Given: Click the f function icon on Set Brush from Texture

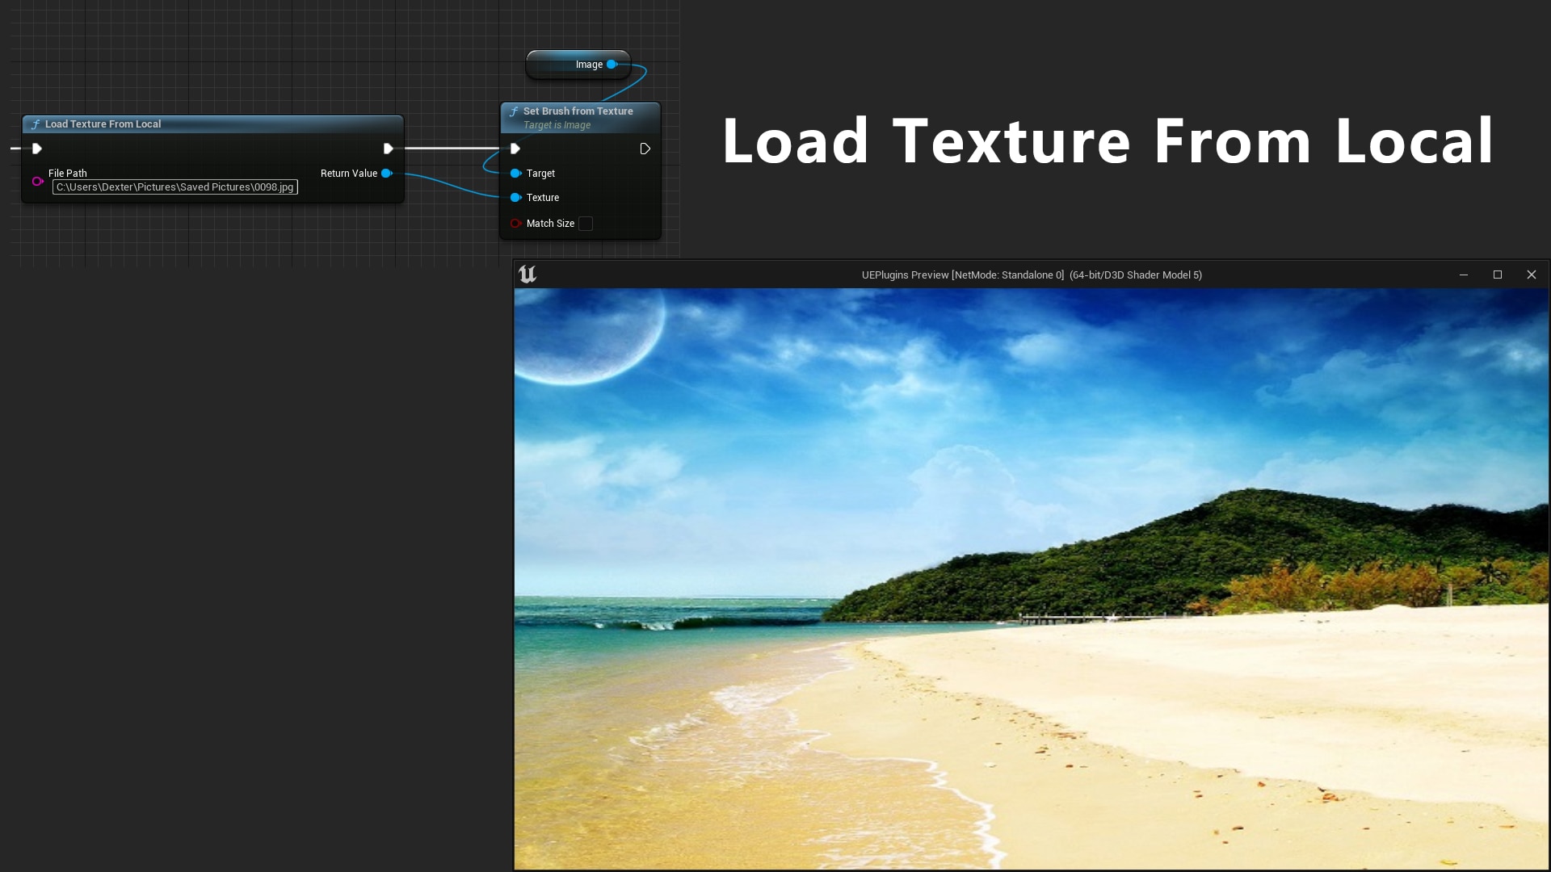Looking at the screenshot, I should tap(515, 111).
